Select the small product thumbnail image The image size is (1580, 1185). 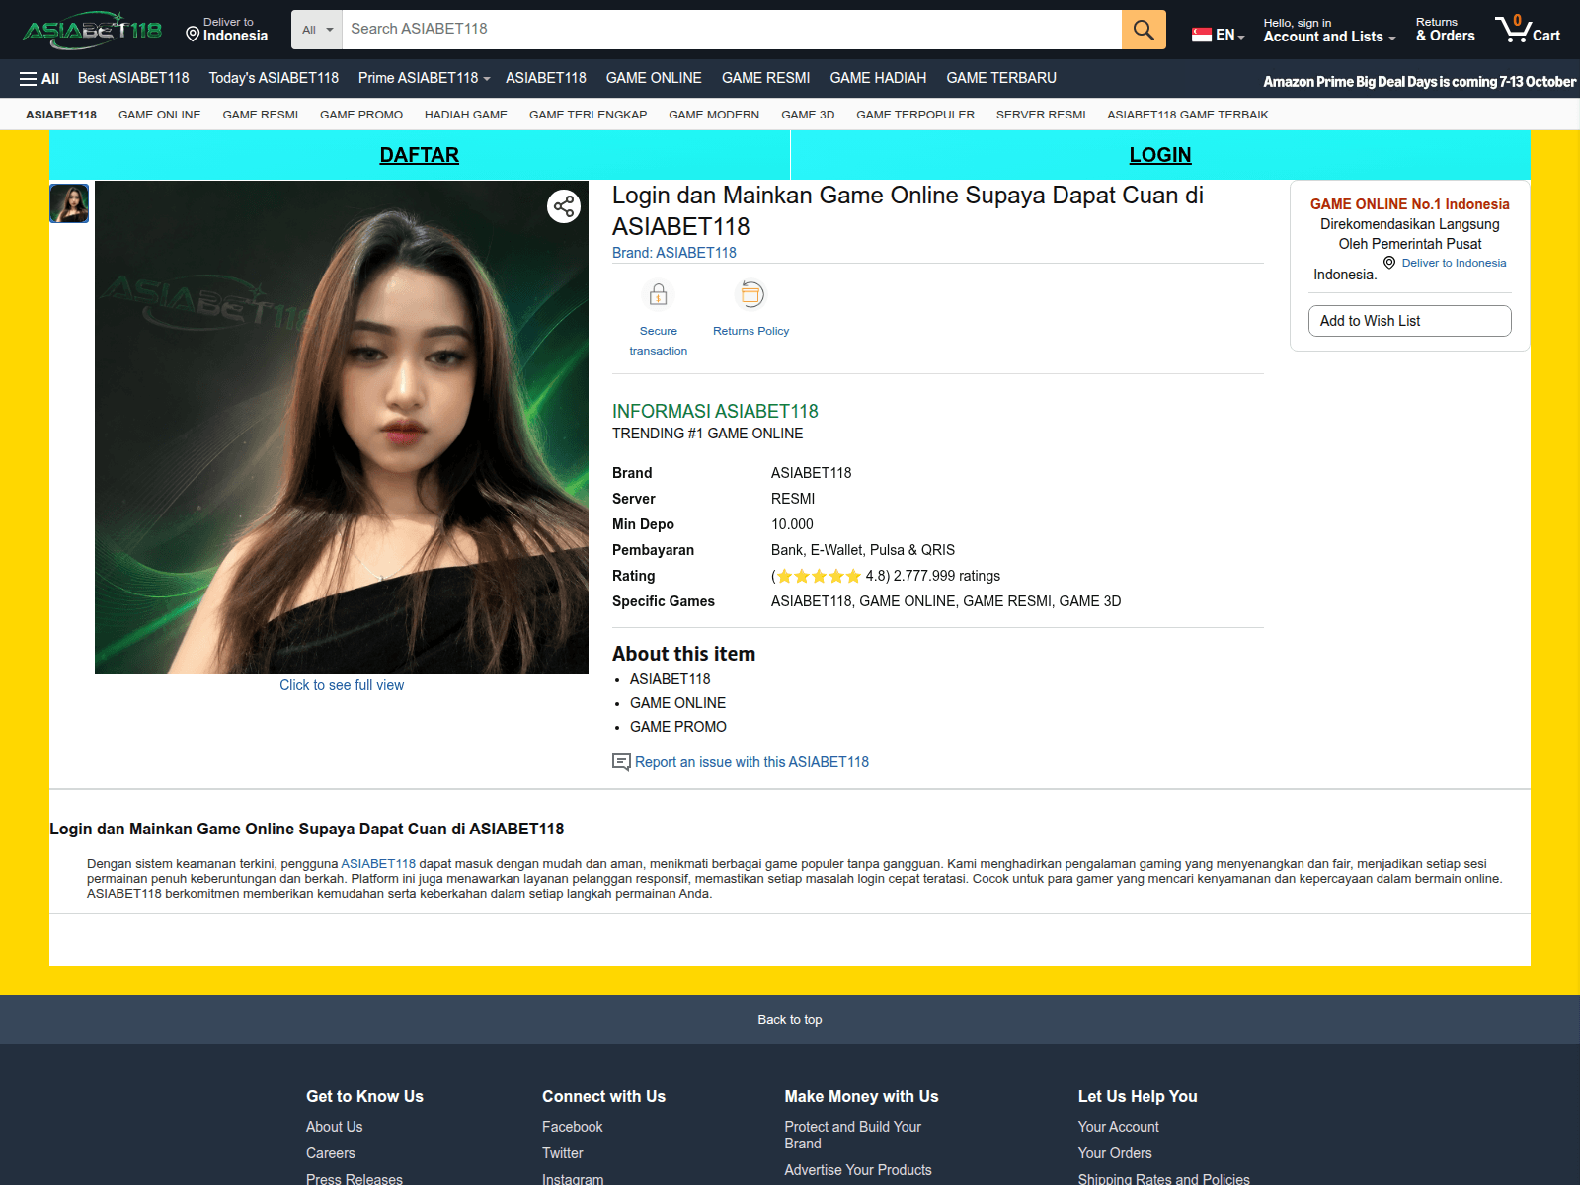[69, 203]
